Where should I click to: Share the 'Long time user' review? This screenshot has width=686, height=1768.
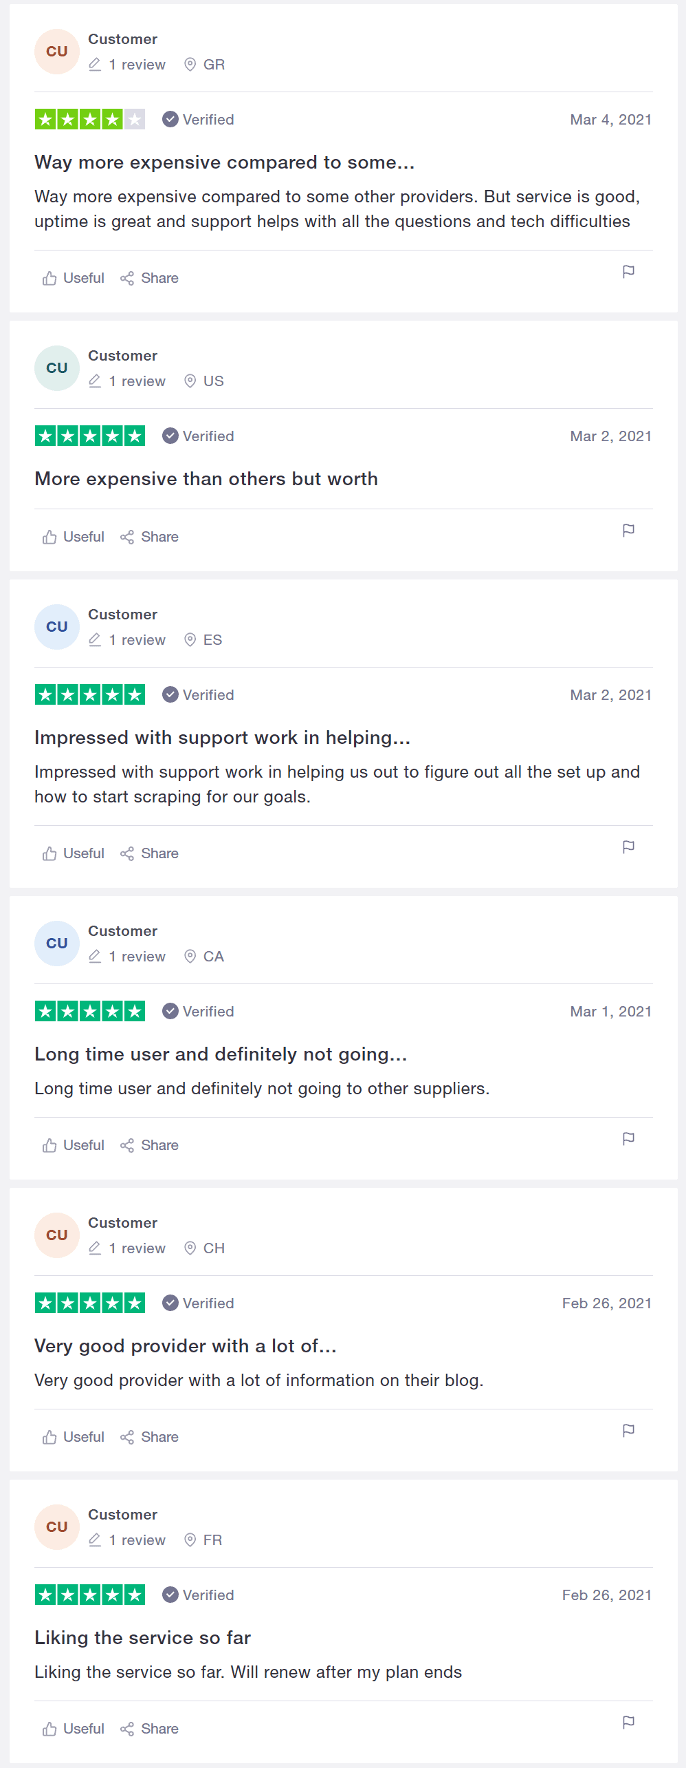click(x=149, y=1145)
